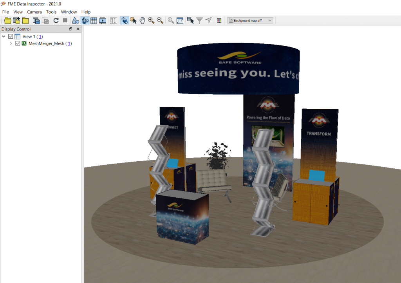
Task: Click the Zoom to Extents icon
Action: 180,20
